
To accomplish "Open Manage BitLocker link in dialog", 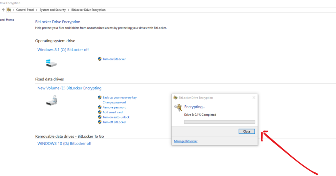I will point(186,141).
